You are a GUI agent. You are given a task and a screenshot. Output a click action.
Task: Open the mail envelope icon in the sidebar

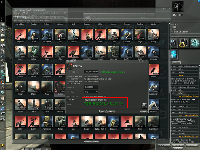point(3,35)
